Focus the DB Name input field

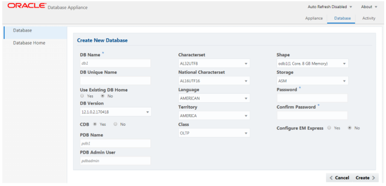(115, 63)
